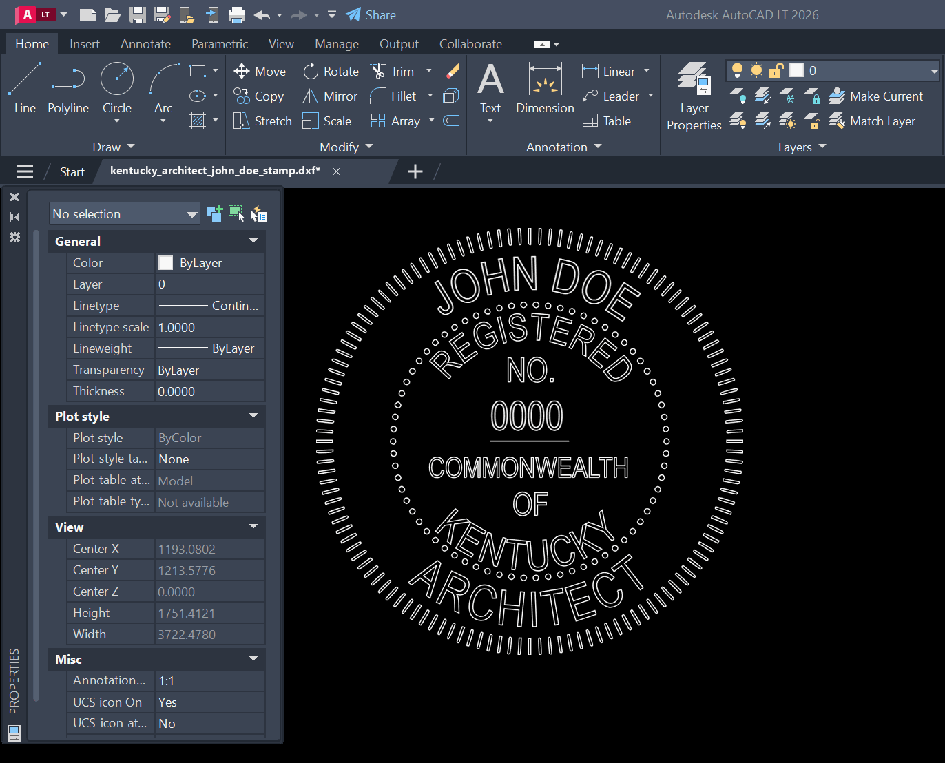
Task: Toggle layer lock padlock in layer dropdown
Action: 776,70
